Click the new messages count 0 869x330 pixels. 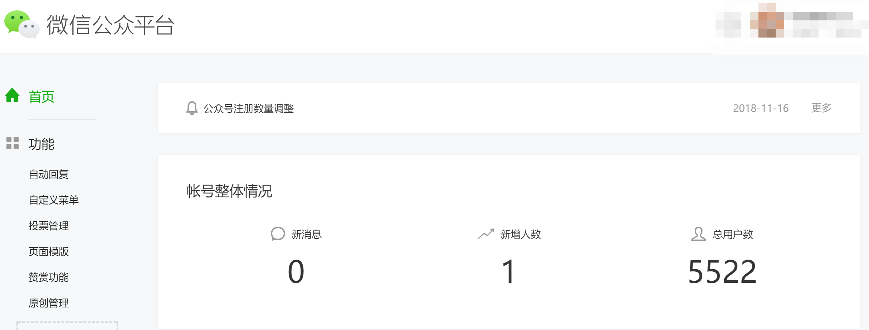(x=296, y=272)
